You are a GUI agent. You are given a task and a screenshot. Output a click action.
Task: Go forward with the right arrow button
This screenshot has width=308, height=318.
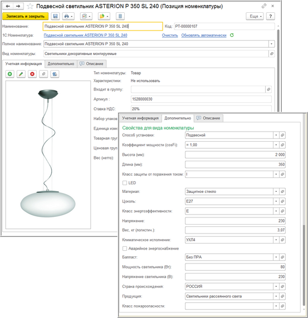[x=18, y=6]
